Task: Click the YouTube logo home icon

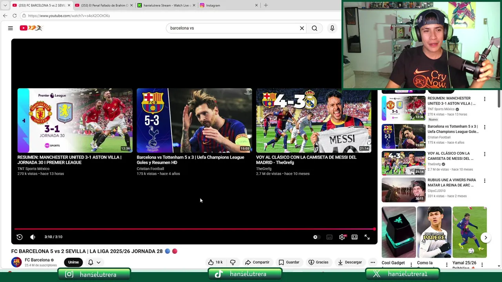Action: [x=31, y=28]
